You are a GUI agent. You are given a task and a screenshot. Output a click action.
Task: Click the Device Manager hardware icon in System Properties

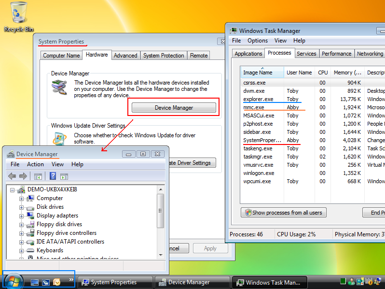[x=59, y=87]
